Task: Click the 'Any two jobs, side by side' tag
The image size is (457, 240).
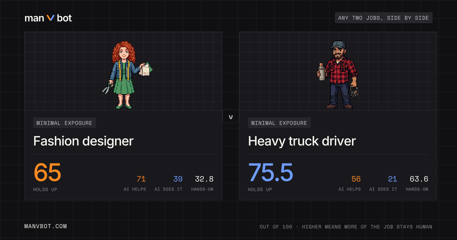Action: click(x=383, y=18)
